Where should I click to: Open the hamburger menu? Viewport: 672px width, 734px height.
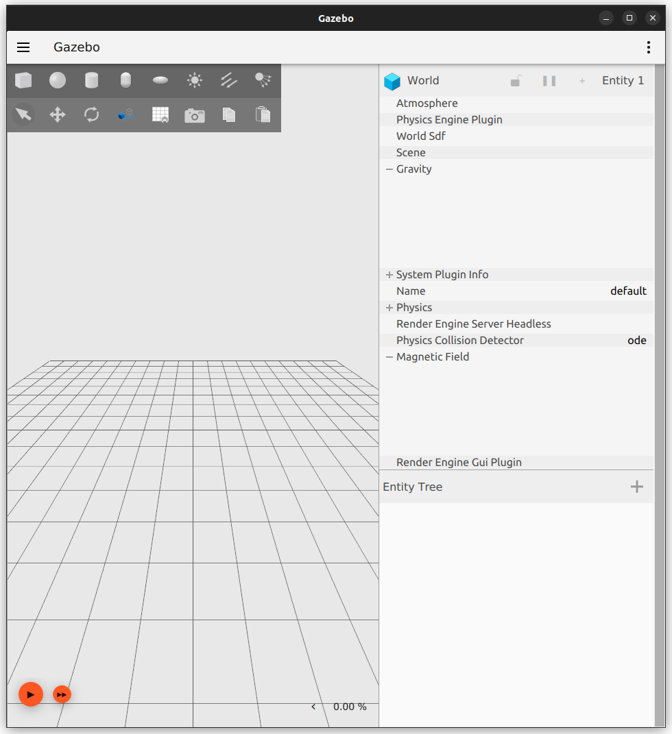coord(23,47)
